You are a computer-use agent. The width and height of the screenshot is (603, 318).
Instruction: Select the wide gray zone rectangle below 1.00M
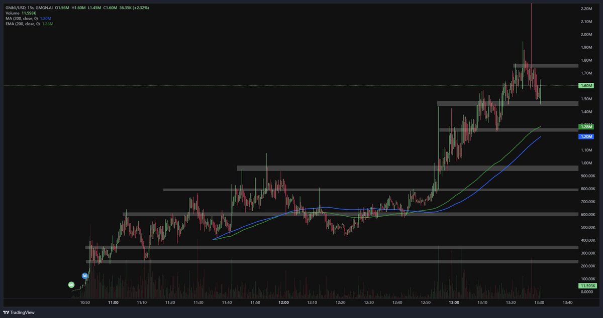[x=408, y=168]
